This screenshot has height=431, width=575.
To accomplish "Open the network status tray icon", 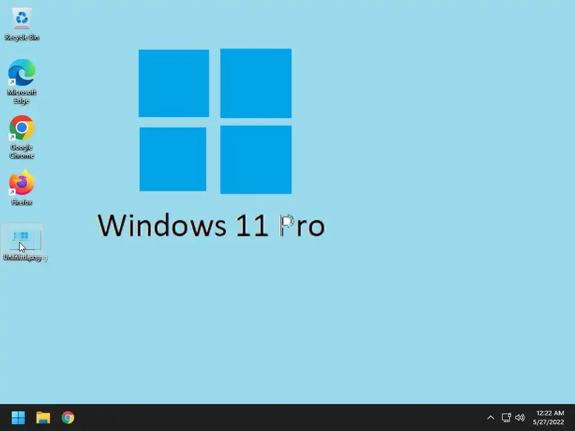I will coord(506,418).
